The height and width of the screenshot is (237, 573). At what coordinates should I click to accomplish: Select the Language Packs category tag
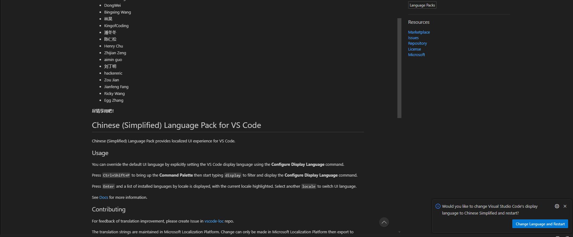tap(422, 5)
